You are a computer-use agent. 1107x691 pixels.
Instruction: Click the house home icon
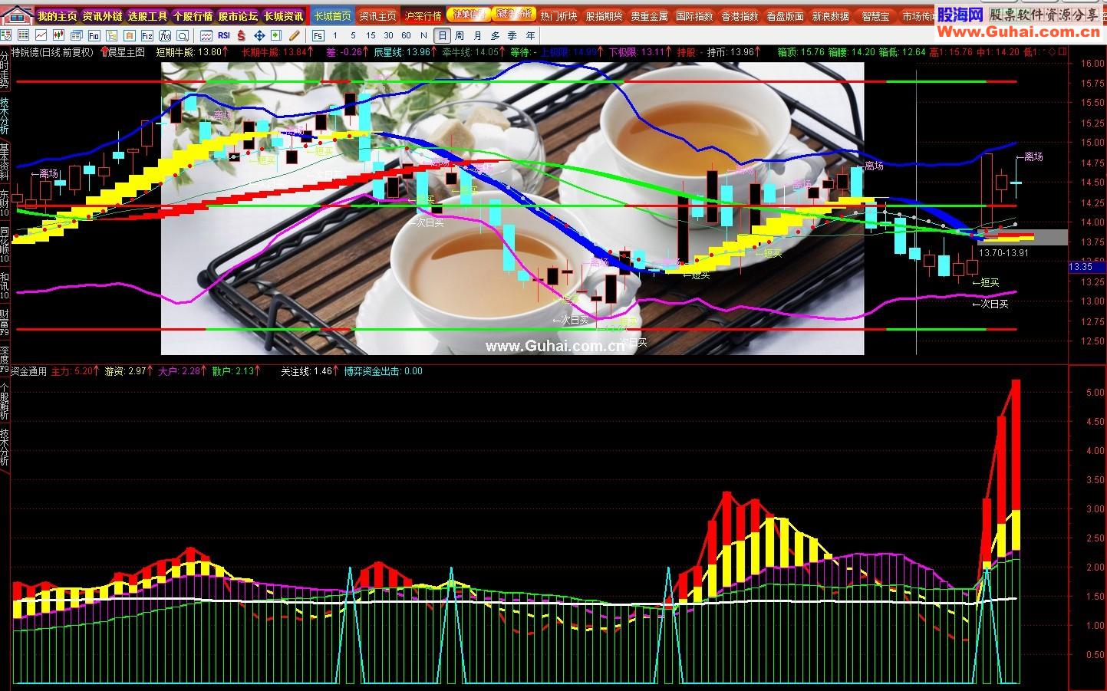[17, 15]
